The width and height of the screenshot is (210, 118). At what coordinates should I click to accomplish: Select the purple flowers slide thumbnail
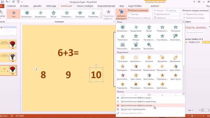point(9,57)
